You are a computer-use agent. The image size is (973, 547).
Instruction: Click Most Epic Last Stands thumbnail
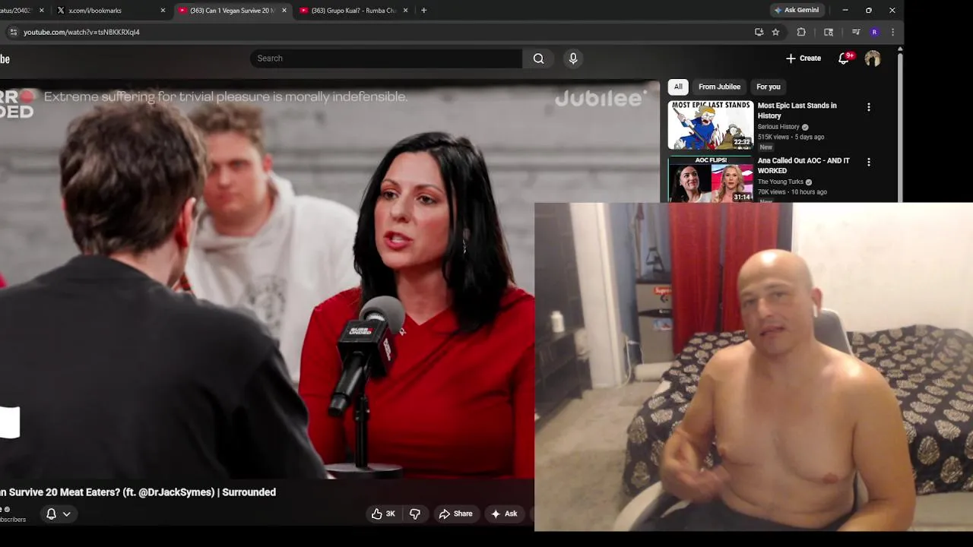711,125
